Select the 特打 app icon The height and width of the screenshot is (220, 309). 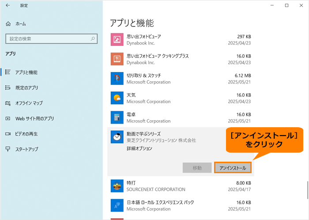(x=117, y=186)
